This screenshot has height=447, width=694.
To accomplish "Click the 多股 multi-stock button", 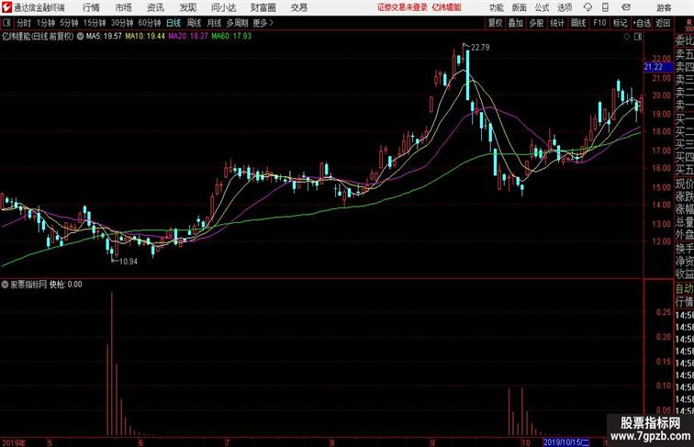I will 536,23.
